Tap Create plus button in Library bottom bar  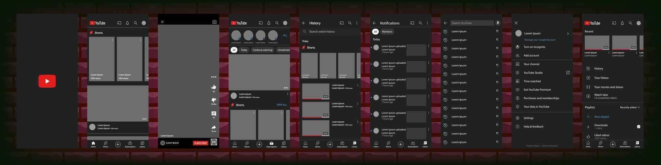[613, 144]
